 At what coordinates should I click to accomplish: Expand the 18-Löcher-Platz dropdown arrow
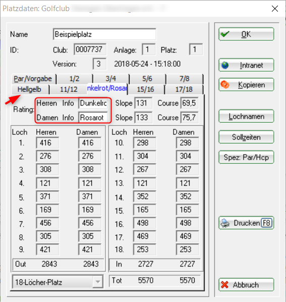point(98,282)
